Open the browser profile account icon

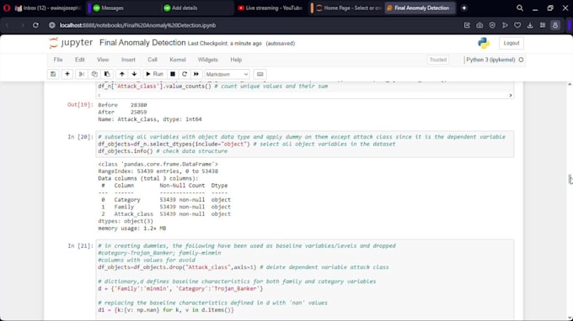(x=555, y=25)
